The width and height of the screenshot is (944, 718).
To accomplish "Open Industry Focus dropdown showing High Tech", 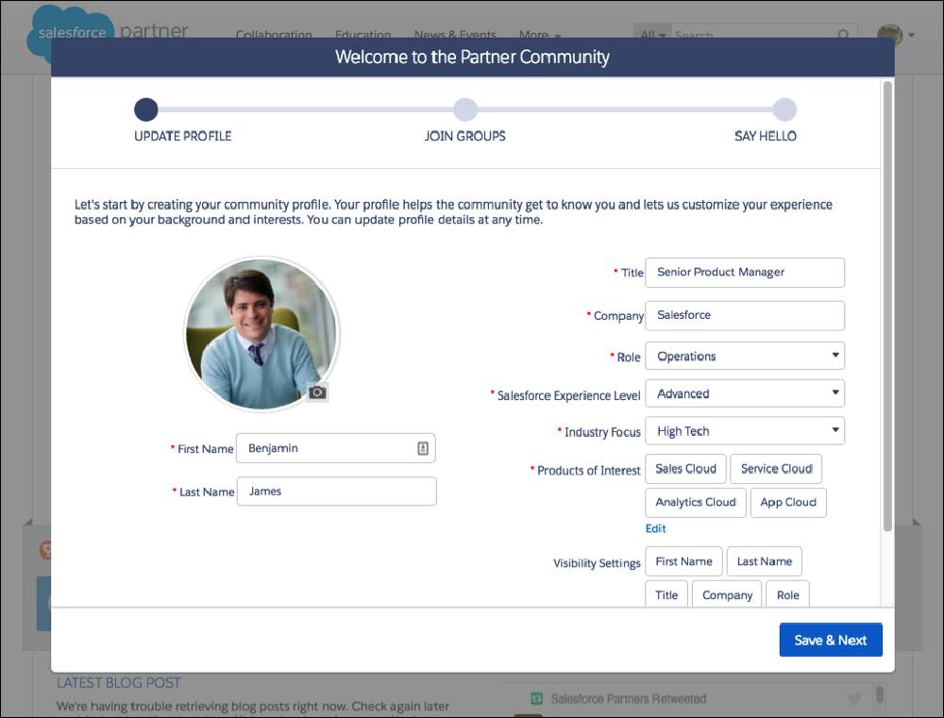I will tap(745, 431).
